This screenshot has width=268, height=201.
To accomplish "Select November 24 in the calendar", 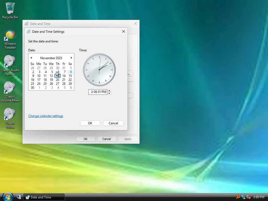I will 39,84.
